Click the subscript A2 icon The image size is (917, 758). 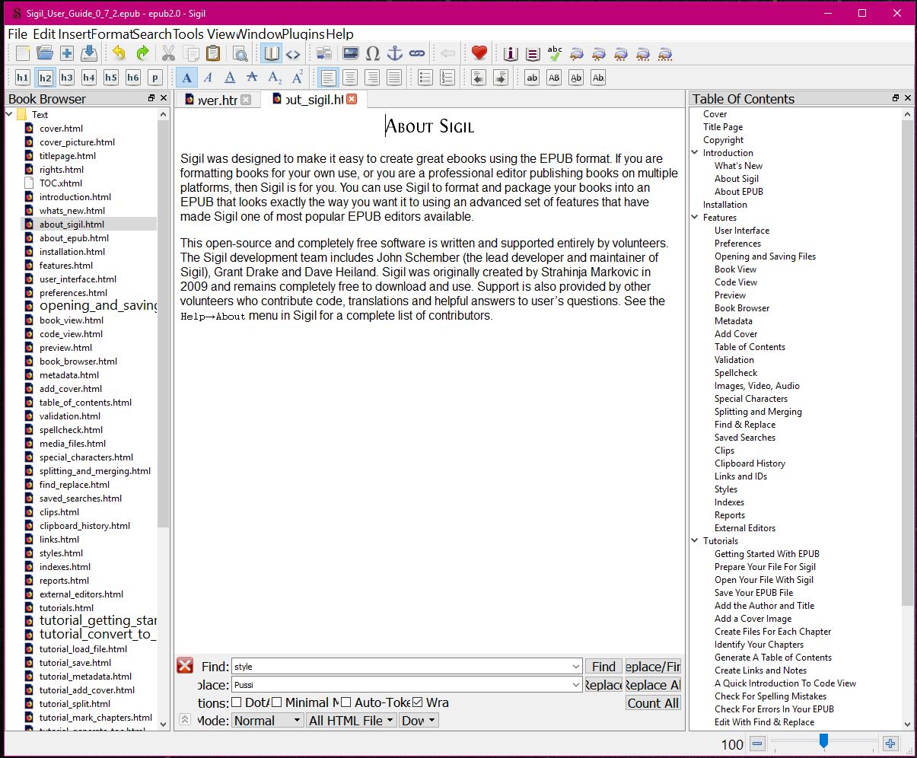click(x=275, y=77)
